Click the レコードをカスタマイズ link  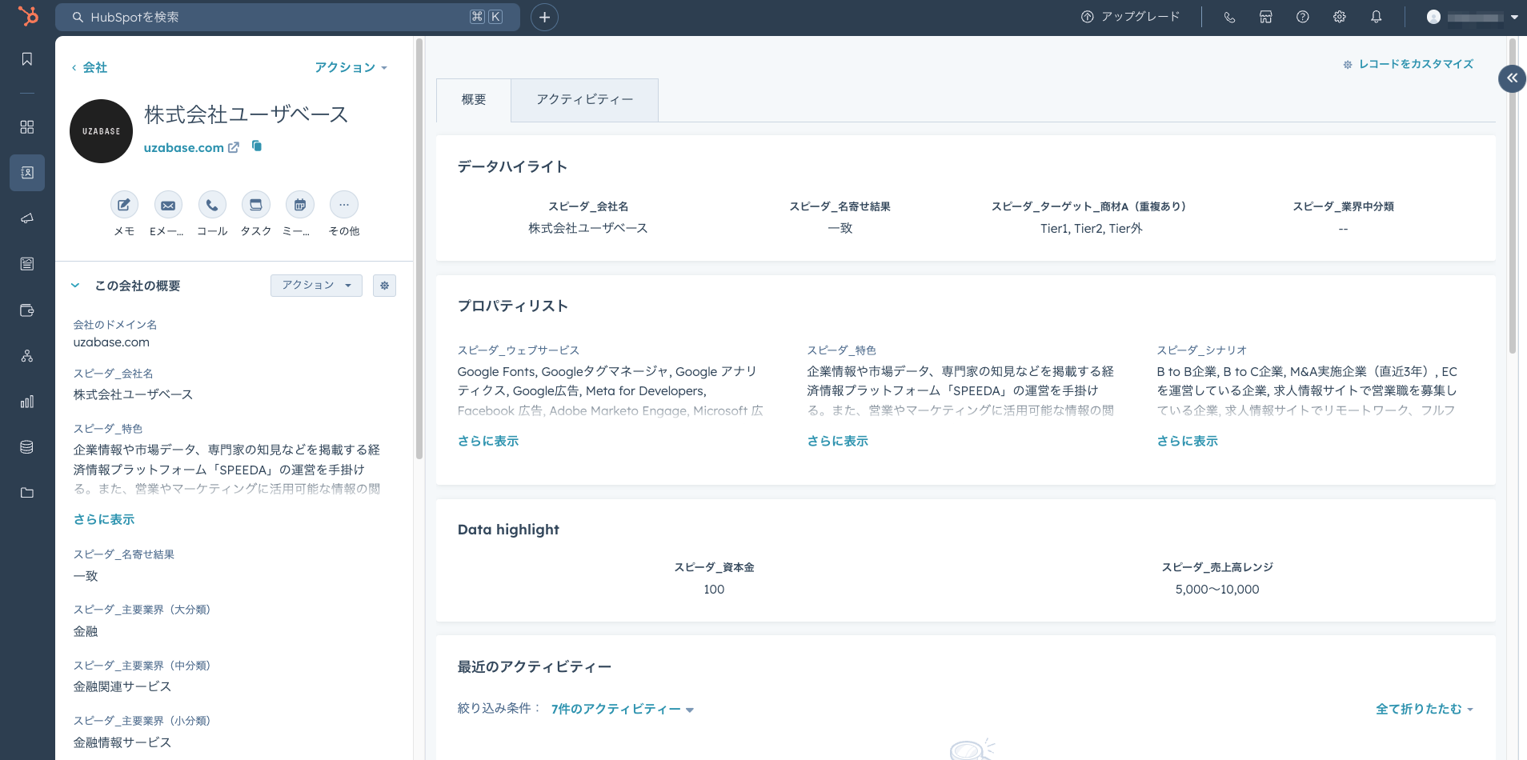point(1415,64)
